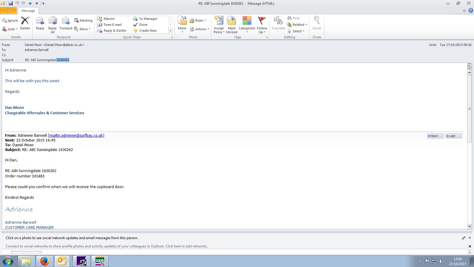Click the sender Daniel Moon in the From field
Image resolution: width=474 pixels, height=267 pixels.
[55, 45]
